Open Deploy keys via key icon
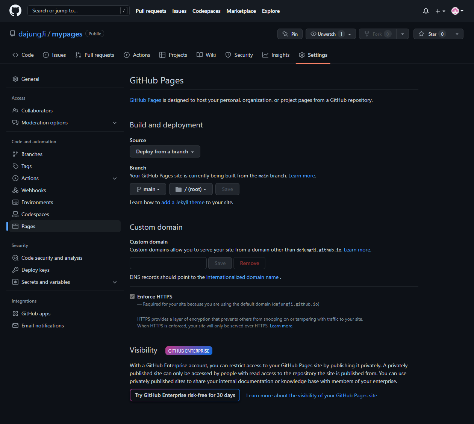 pos(15,270)
